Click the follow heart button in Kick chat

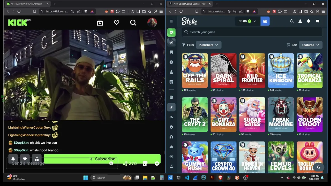click(x=25, y=159)
